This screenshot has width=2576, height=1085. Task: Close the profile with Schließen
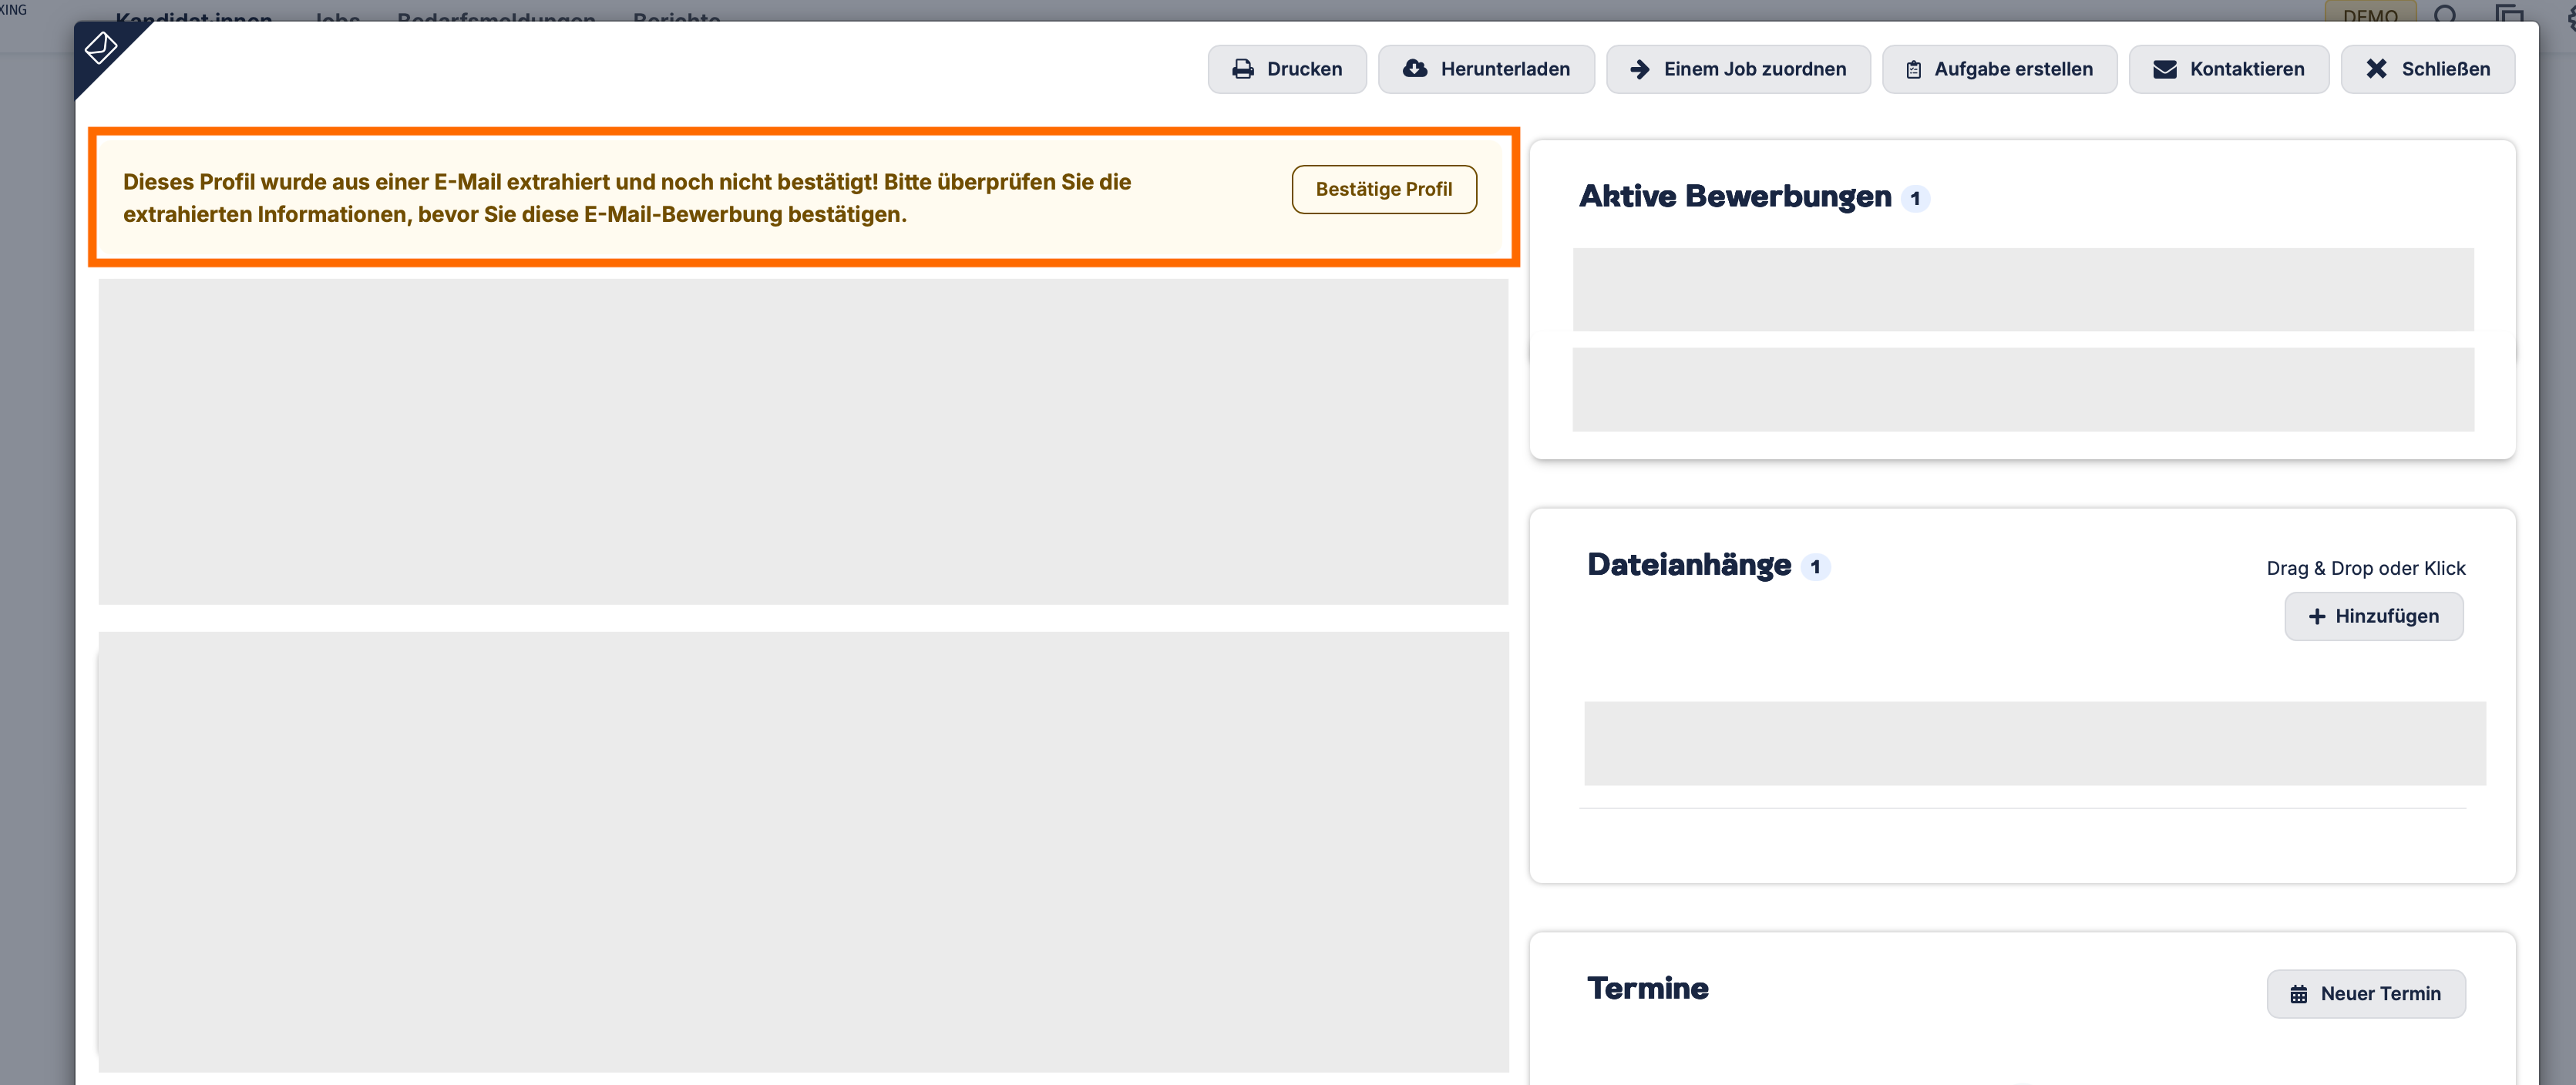2427,69
